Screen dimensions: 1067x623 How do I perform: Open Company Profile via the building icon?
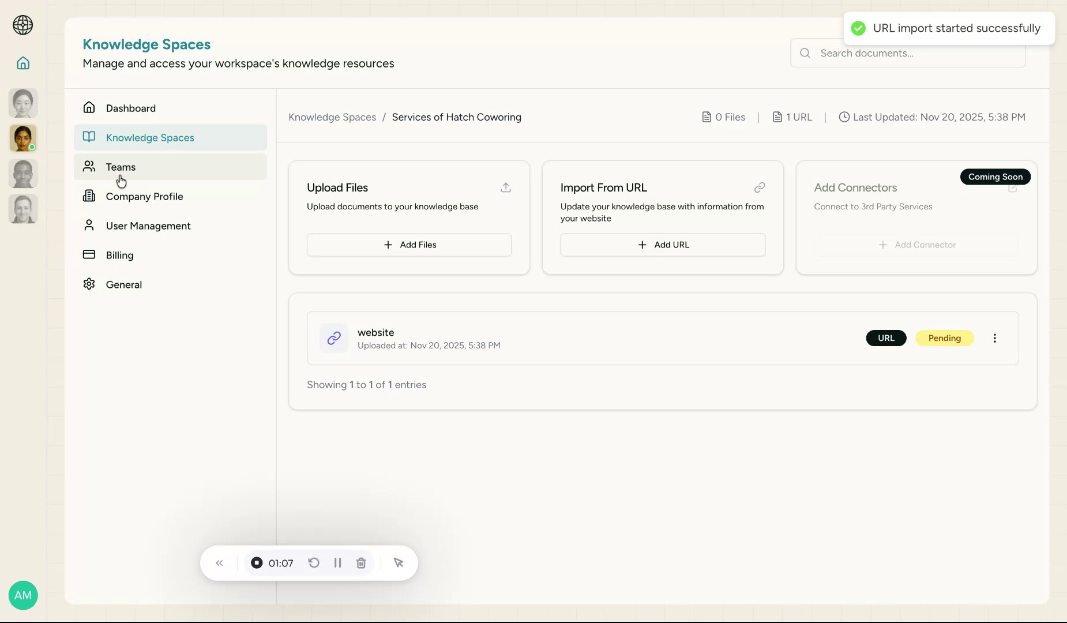click(89, 196)
